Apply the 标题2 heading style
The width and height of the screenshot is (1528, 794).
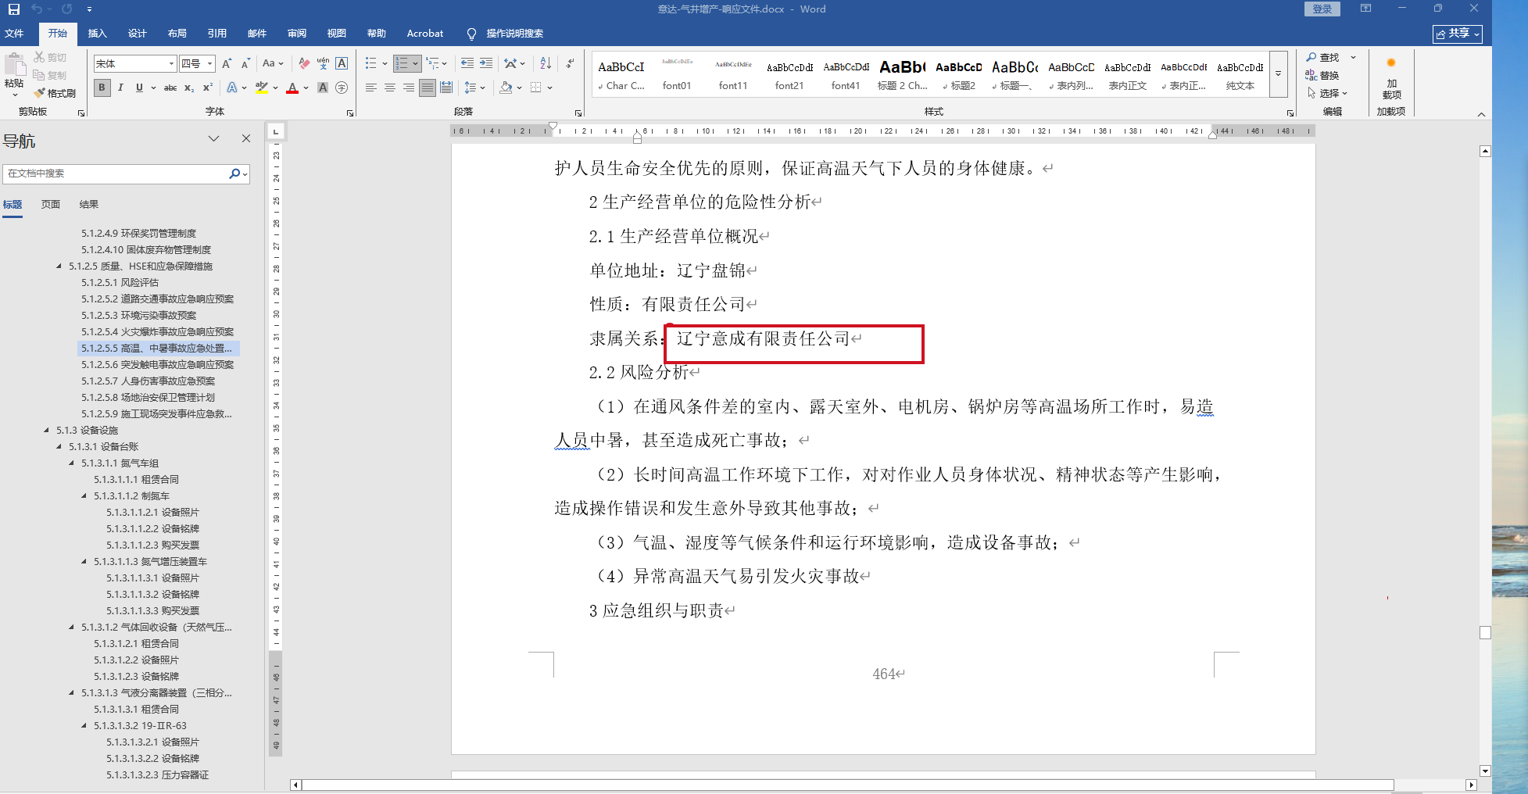[x=959, y=75]
